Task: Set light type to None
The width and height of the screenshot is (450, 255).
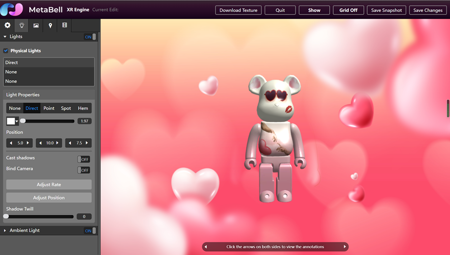Action: [14, 108]
